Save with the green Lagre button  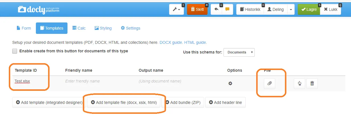tap(309, 9)
